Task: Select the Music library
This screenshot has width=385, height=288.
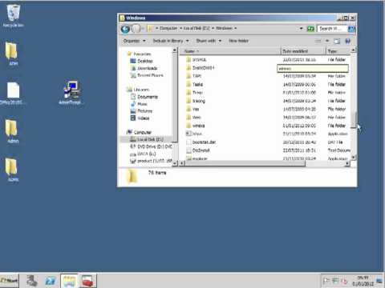Action: (x=142, y=104)
